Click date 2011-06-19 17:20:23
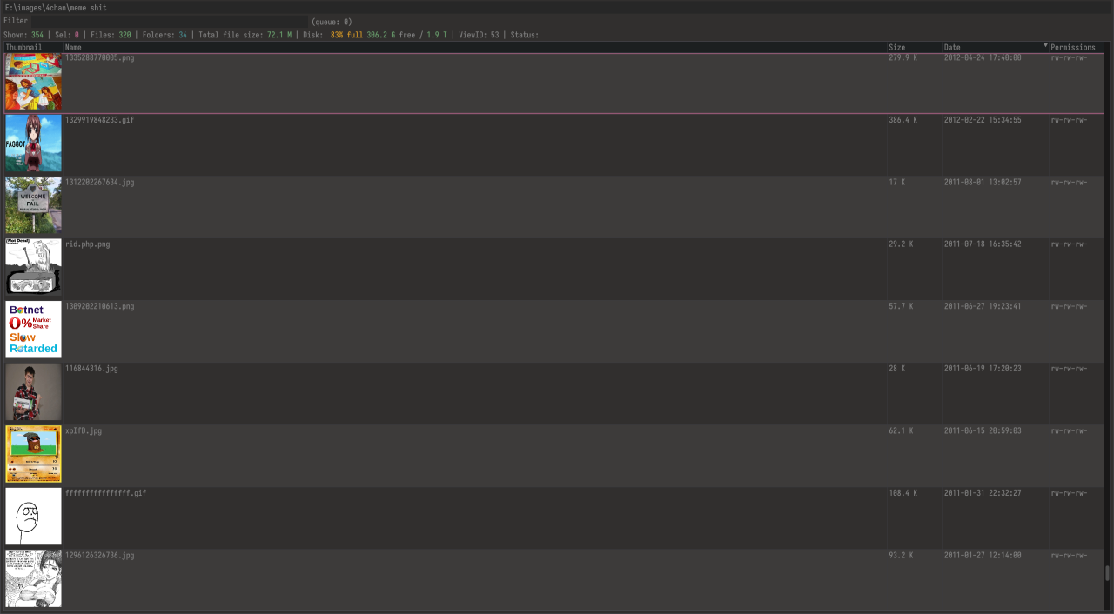This screenshot has width=1114, height=614. click(x=983, y=369)
